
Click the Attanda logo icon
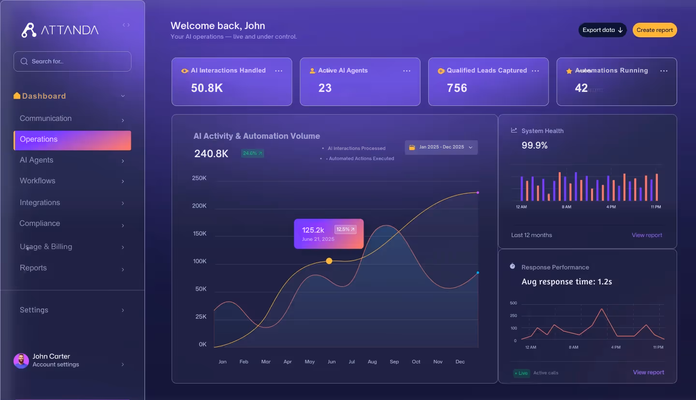tap(28, 29)
